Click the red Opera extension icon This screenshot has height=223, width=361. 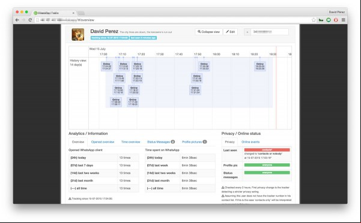(x=336, y=20)
